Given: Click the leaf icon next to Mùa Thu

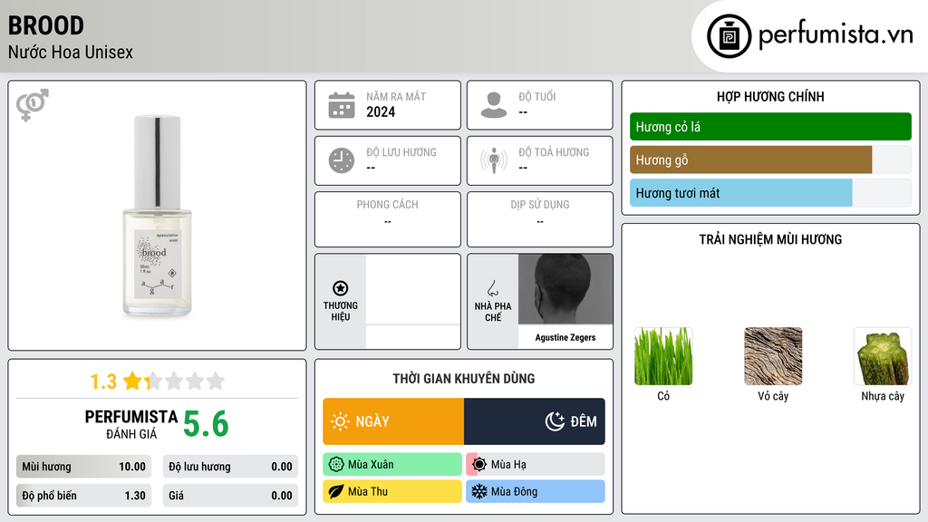Looking at the screenshot, I should click(x=336, y=491).
